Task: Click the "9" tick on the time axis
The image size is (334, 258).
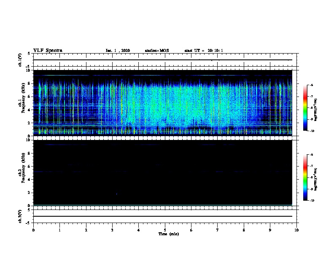Action: click(x=270, y=230)
